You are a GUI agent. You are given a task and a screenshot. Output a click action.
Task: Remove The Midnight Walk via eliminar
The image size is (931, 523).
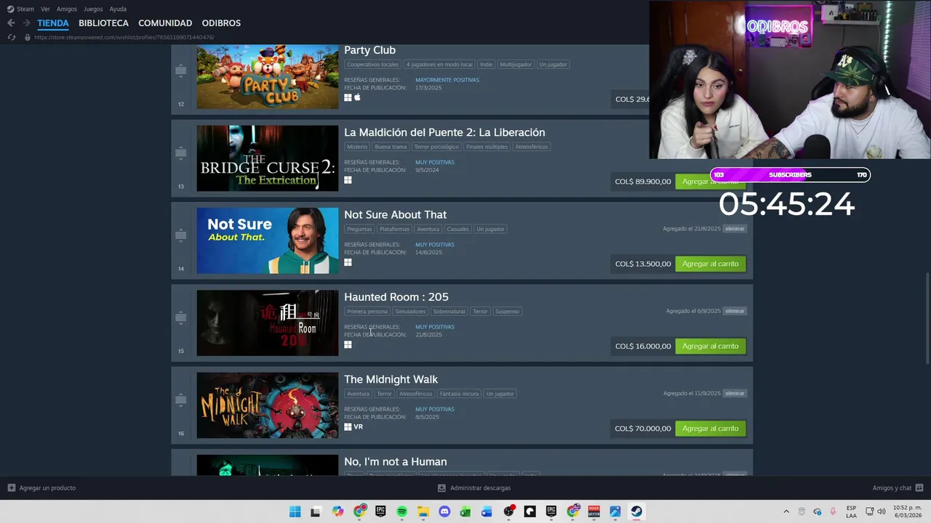[735, 393]
